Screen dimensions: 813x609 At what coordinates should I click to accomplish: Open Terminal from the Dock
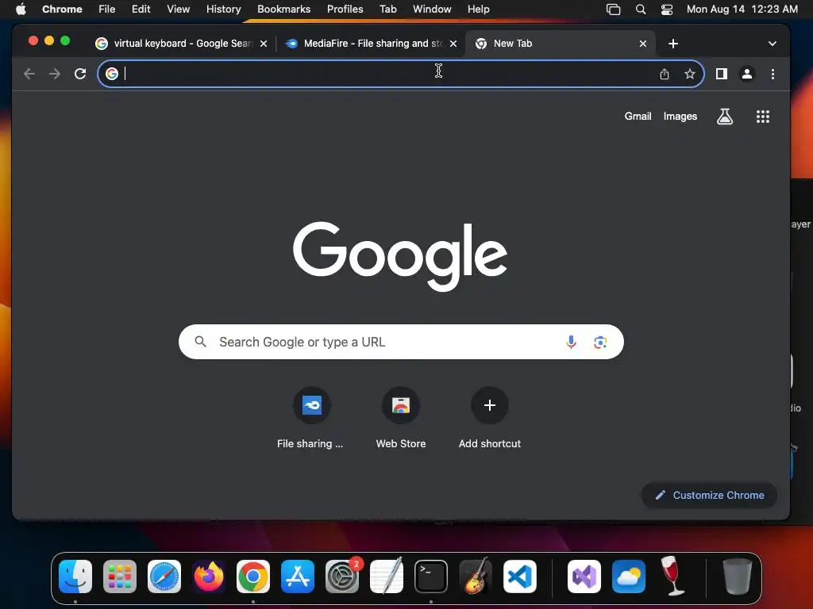431,576
